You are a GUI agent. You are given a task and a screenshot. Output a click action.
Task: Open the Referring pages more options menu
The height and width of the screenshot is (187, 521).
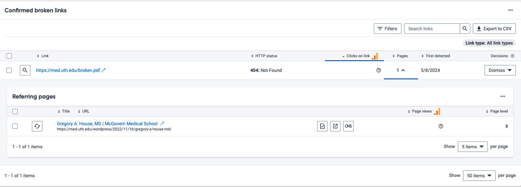pos(502,97)
